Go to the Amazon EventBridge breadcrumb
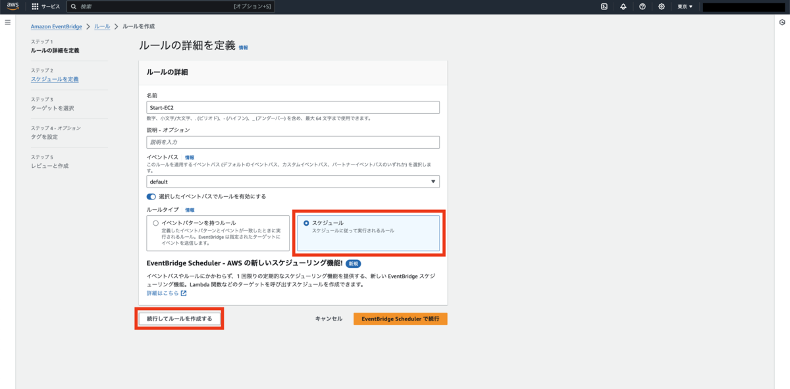Screen dimensions: 790x389 coord(57,26)
